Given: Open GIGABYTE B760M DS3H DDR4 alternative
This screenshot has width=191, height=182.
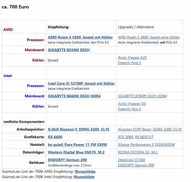Looking at the screenshot, I should pos(142,96).
